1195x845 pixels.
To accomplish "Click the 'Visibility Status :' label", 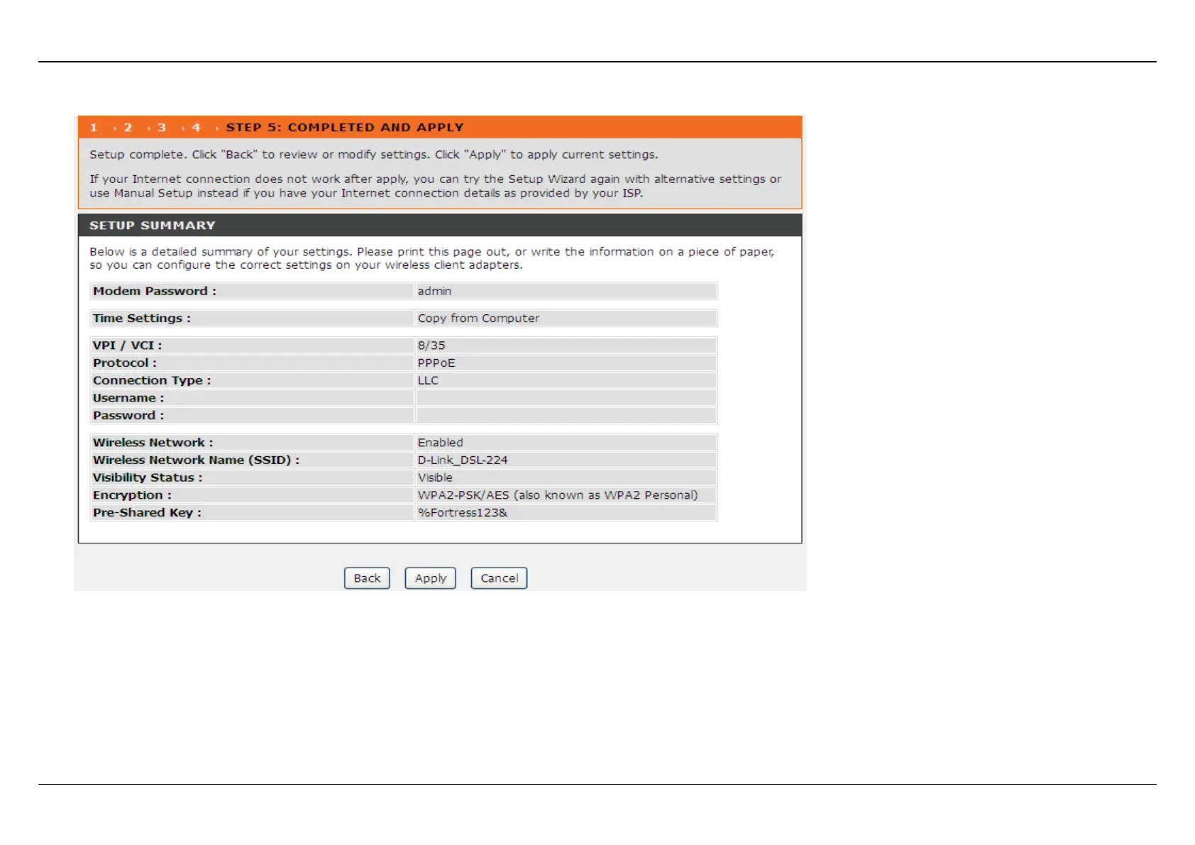I will [148, 477].
